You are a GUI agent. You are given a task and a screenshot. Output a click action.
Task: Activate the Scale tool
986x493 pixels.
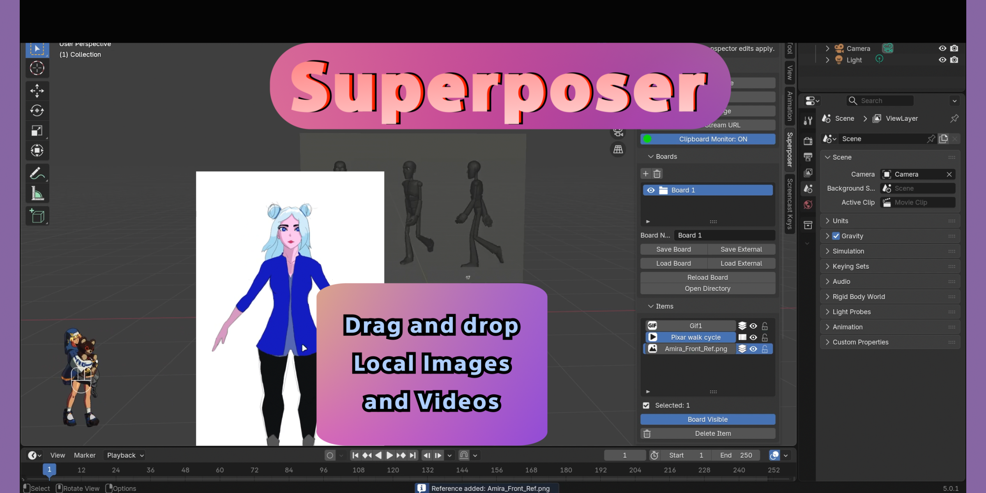tap(37, 131)
